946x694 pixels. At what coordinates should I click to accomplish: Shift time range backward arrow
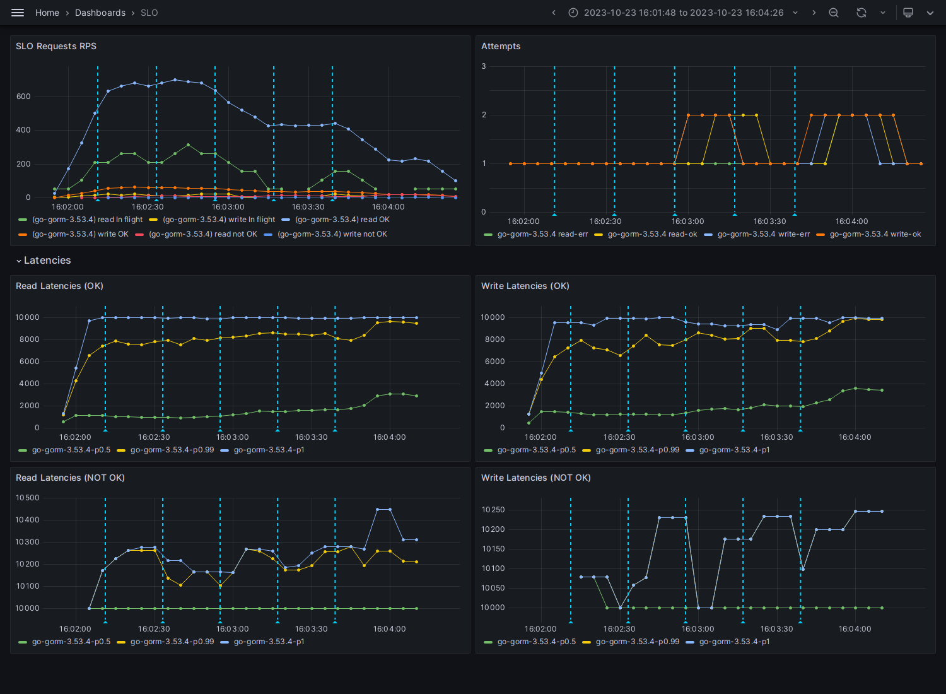click(554, 13)
